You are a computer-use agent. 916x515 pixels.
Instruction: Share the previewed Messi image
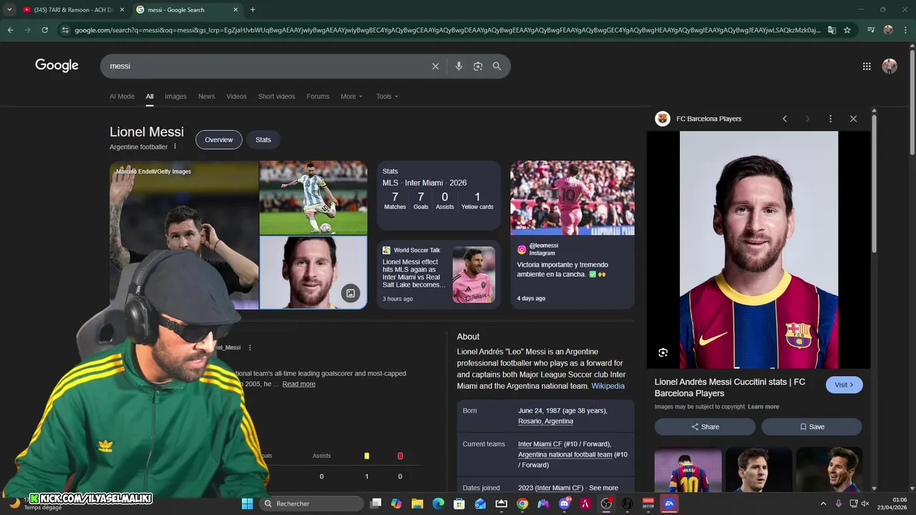[705, 427]
